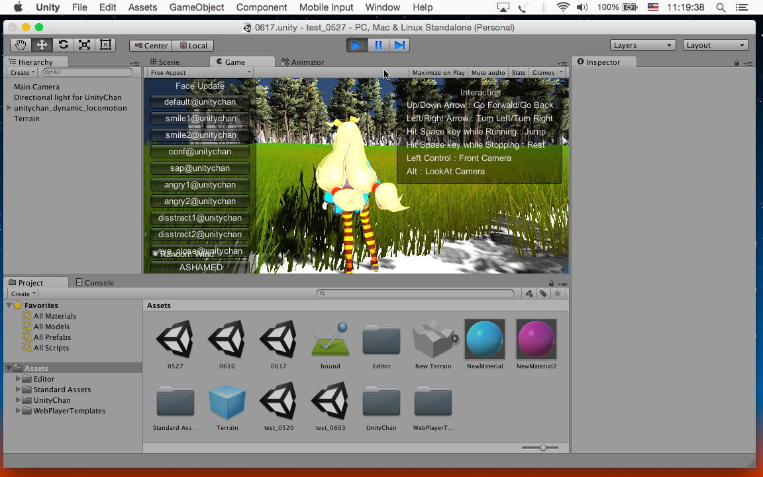Select the Rotate tool
The height and width of the screenshot is (477, 763).
[64, 45]
